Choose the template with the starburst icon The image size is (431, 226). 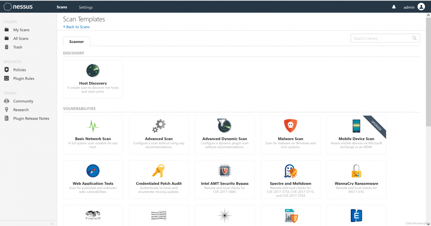pos(225,215)
